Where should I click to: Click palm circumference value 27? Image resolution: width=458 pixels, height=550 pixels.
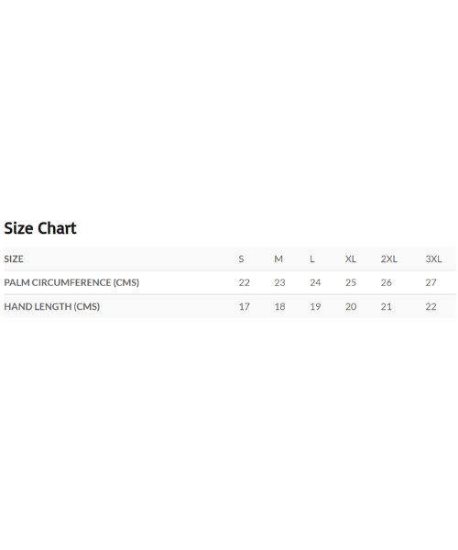point(431,282)
